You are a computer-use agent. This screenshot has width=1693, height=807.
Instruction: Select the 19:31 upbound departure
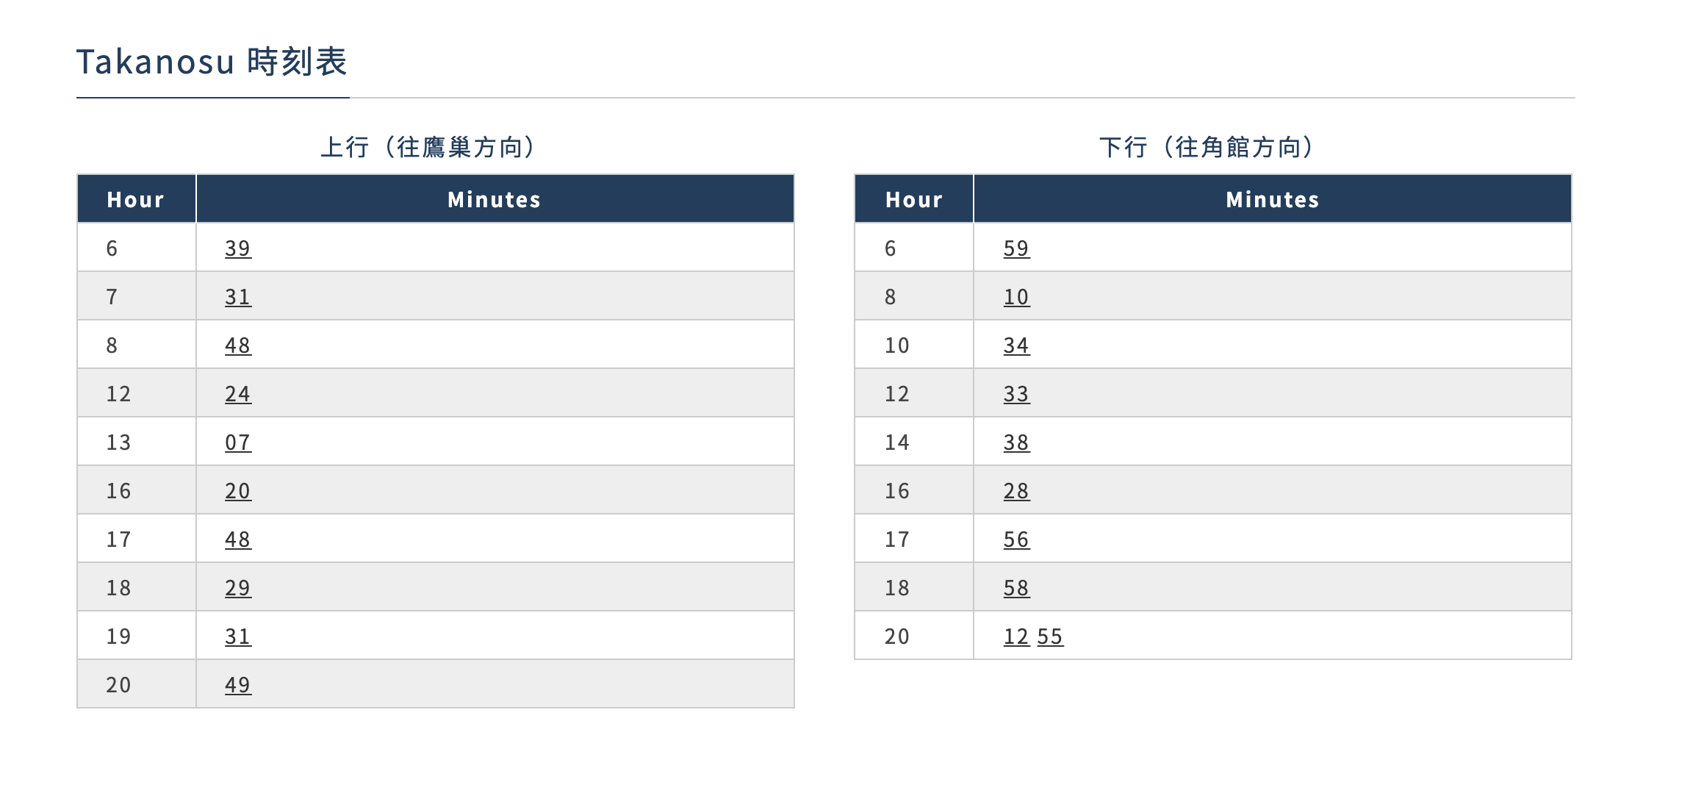pyautogui.click(x=238, y=636)
